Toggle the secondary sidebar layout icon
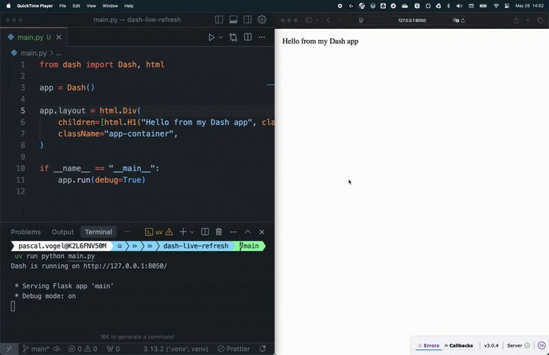The image size is (549, 355). pos(248,19)
